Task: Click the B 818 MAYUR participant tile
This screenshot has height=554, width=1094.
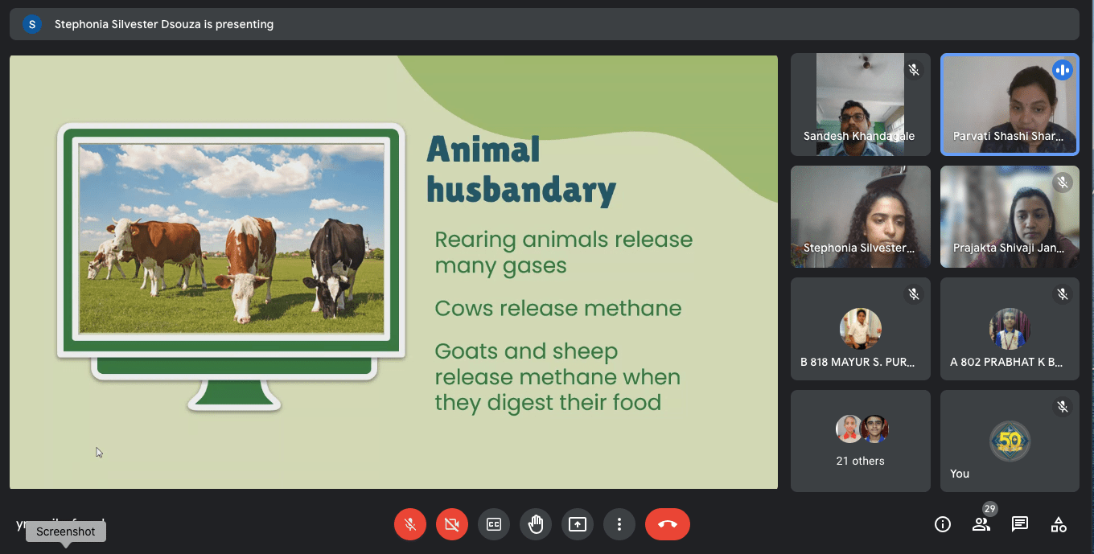Action: click(860, 329)
